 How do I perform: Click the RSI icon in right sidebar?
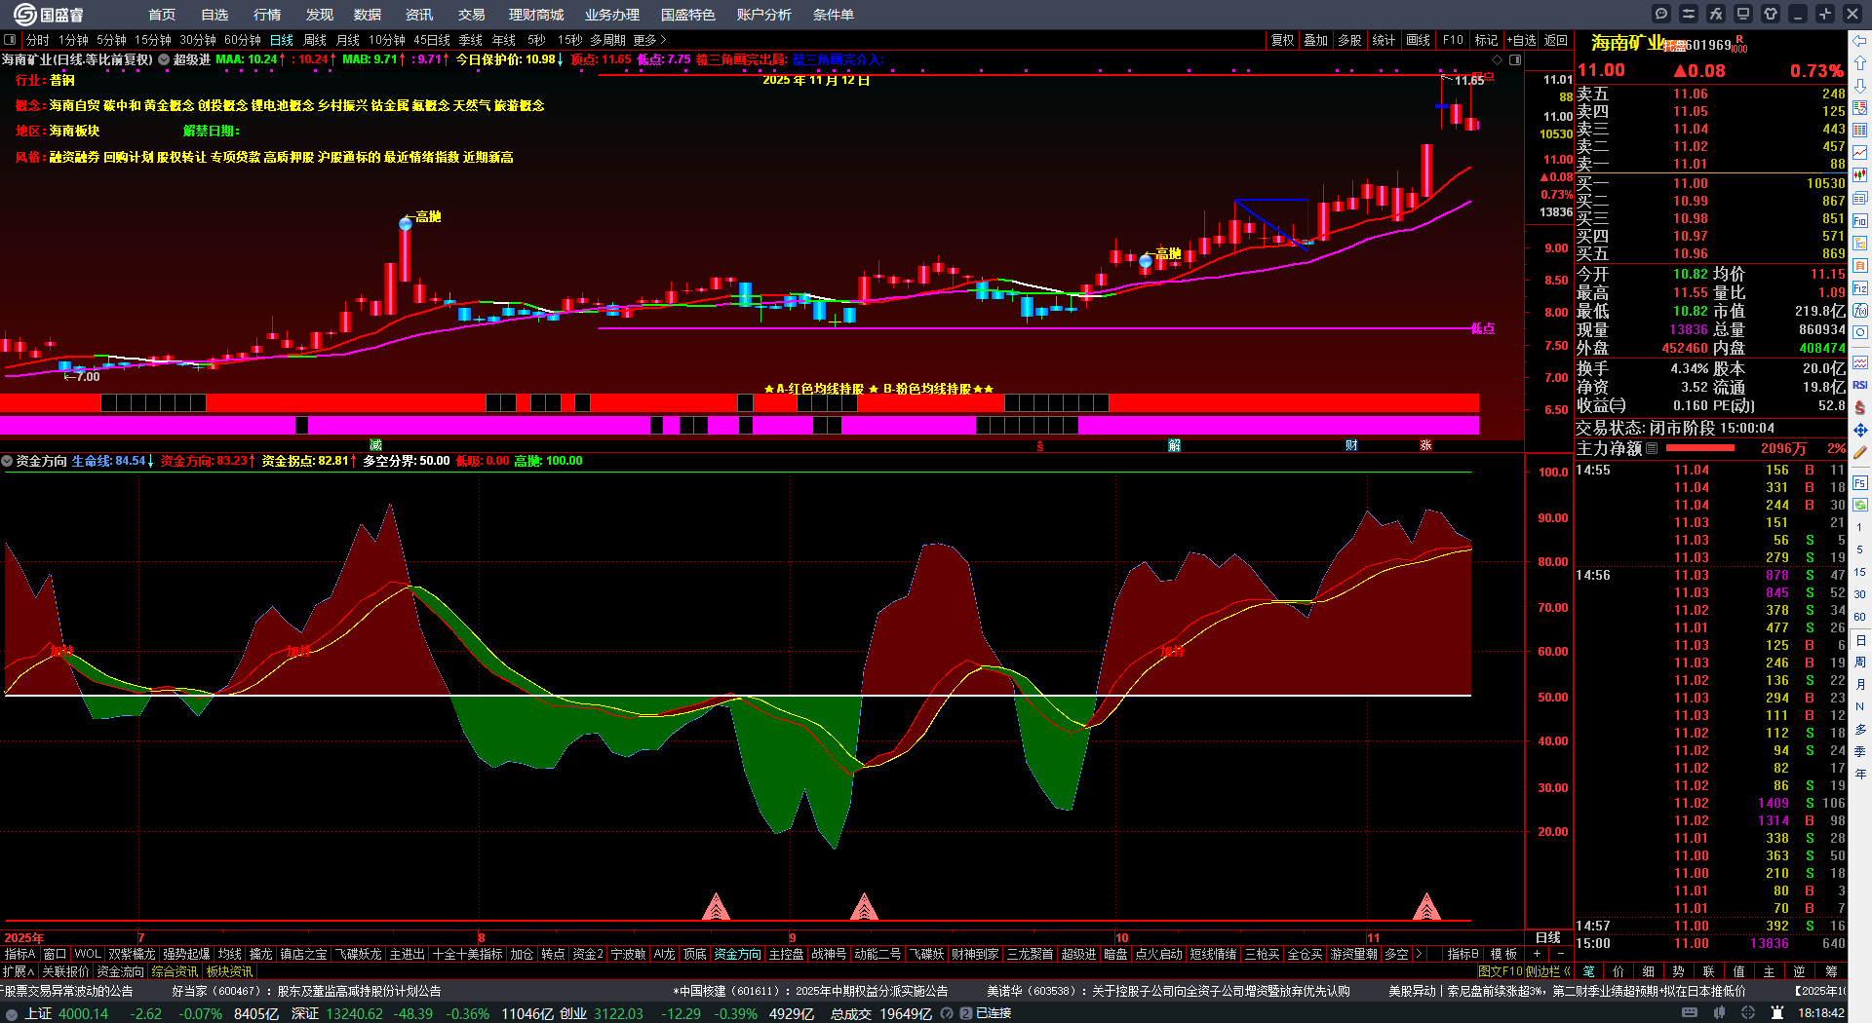pyautogui.click(x=1860, y=385)
